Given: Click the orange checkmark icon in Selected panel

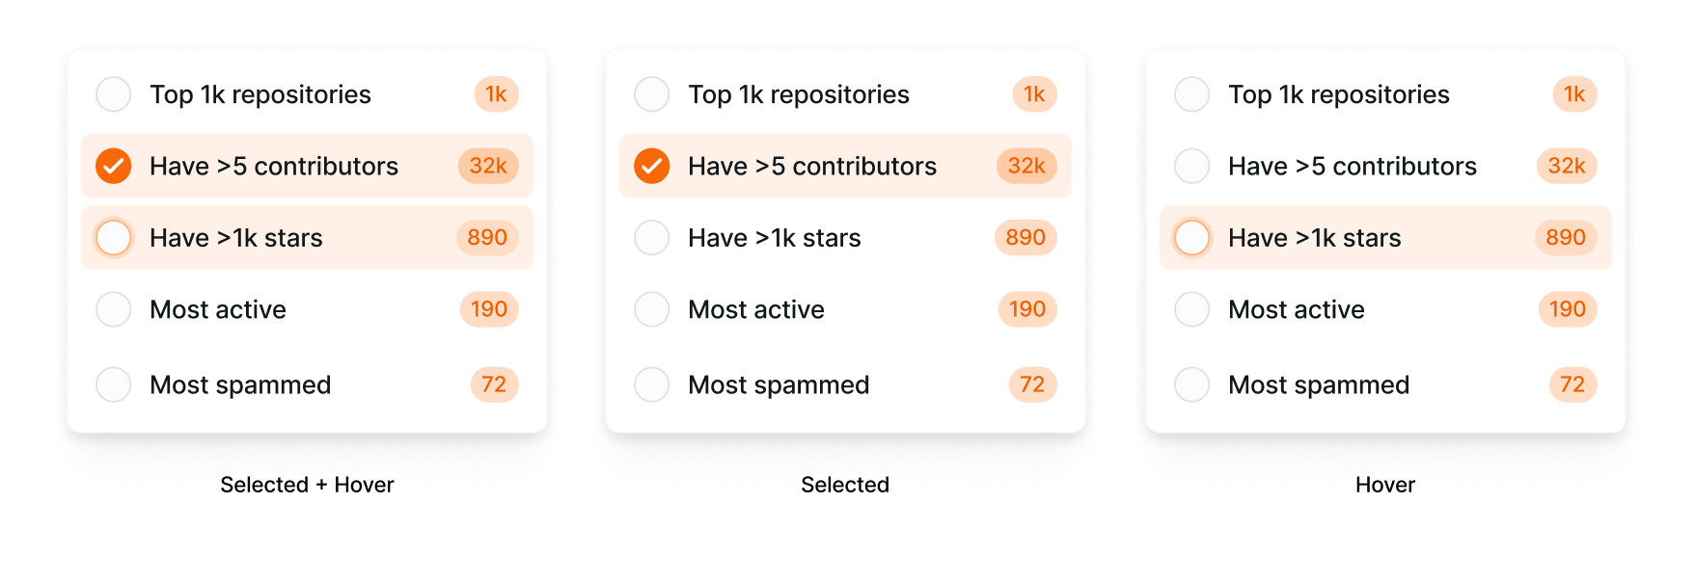Looking at the screenshot, I should click(x=651, y=166).
